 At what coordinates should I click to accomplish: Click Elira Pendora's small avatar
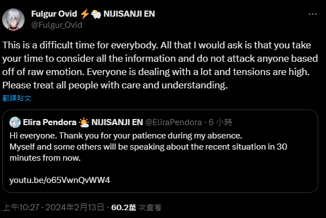coord(15,122)
